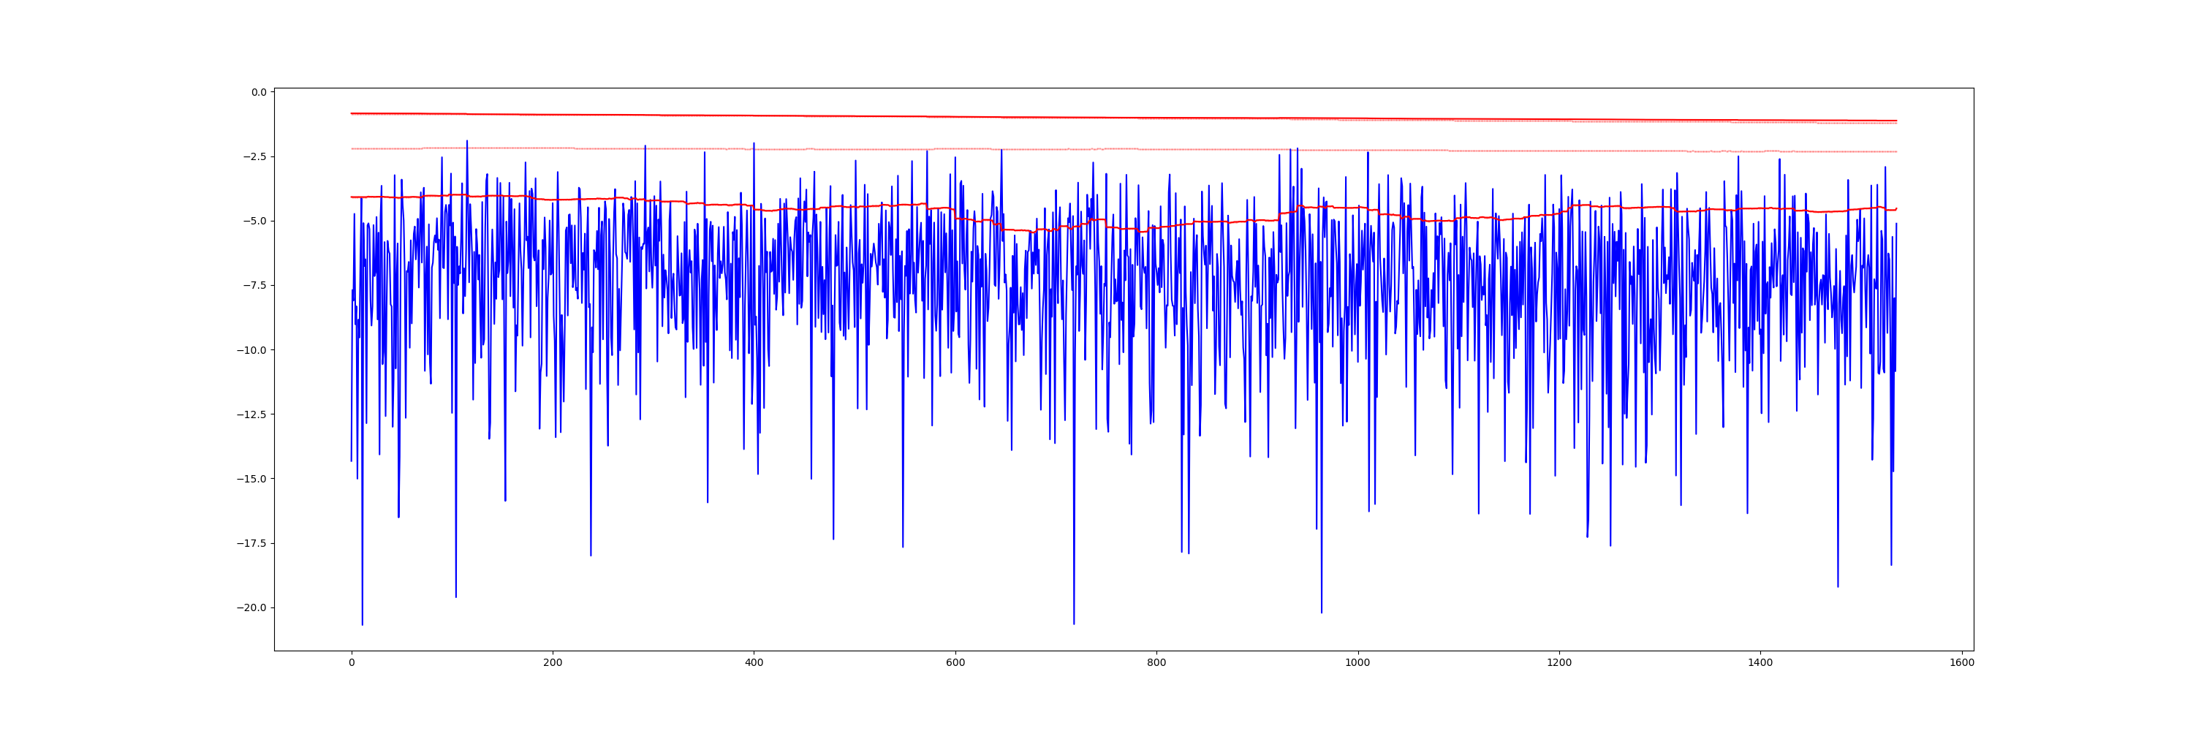Click the y-axis label −7.5
This screenshot has height=731, width=2193.
point(254,286)
